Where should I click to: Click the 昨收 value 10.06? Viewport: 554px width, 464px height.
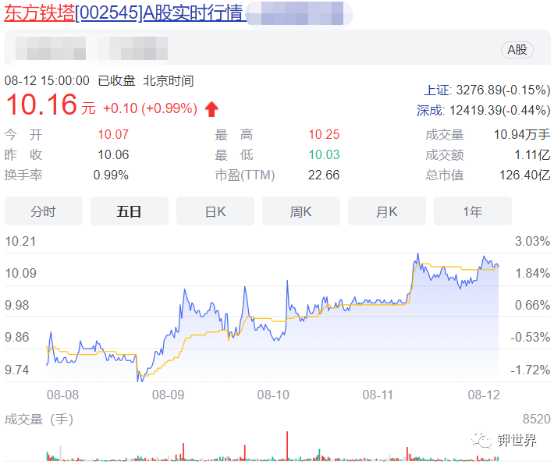pos(113,154)
